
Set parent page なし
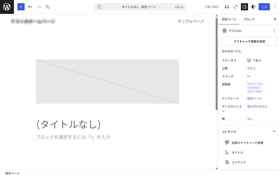250,119
